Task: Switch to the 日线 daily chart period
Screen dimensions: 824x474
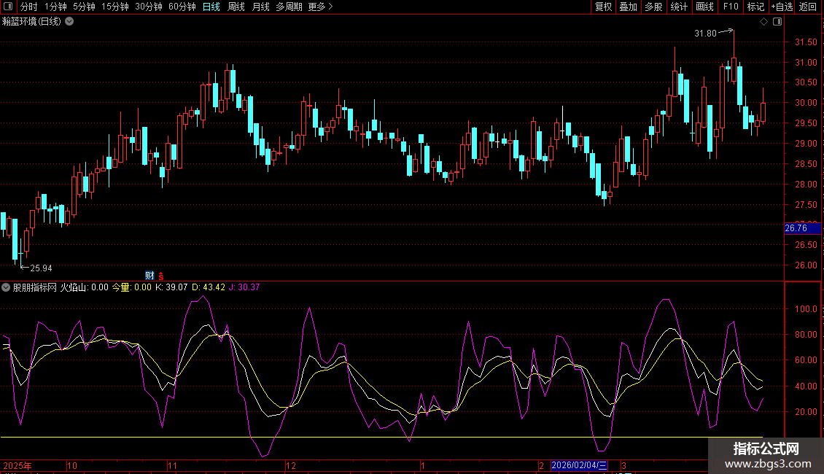Action: click(211, 7)
